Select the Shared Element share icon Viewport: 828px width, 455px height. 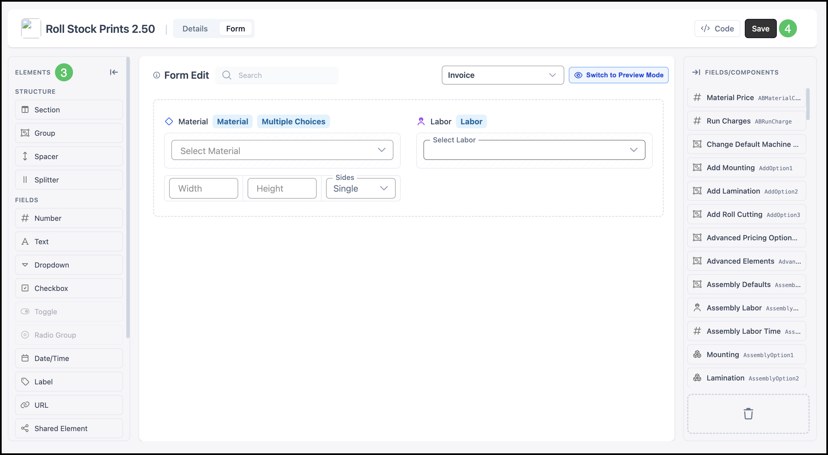(25, 428)
